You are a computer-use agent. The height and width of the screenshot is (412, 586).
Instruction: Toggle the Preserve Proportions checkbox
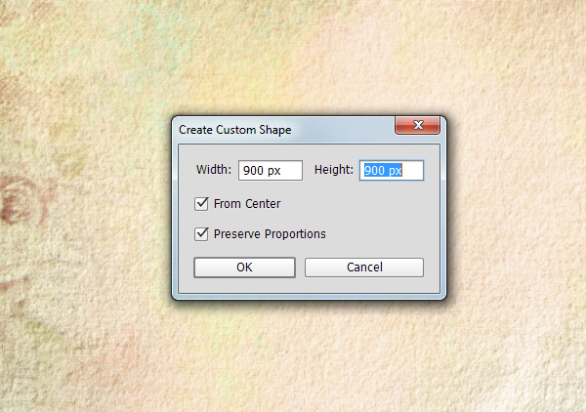[201, 234]
